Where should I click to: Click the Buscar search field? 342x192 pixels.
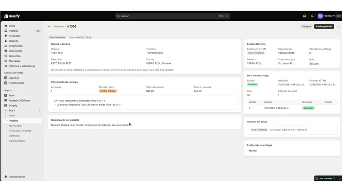point(173,16)
